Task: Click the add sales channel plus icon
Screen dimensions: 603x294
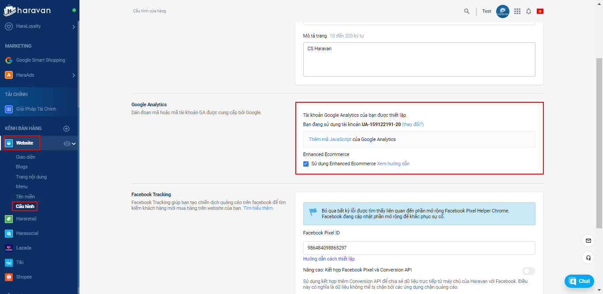Action: [x=67, y=129]
